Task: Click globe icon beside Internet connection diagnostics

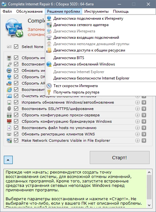Action: [49, 18]
